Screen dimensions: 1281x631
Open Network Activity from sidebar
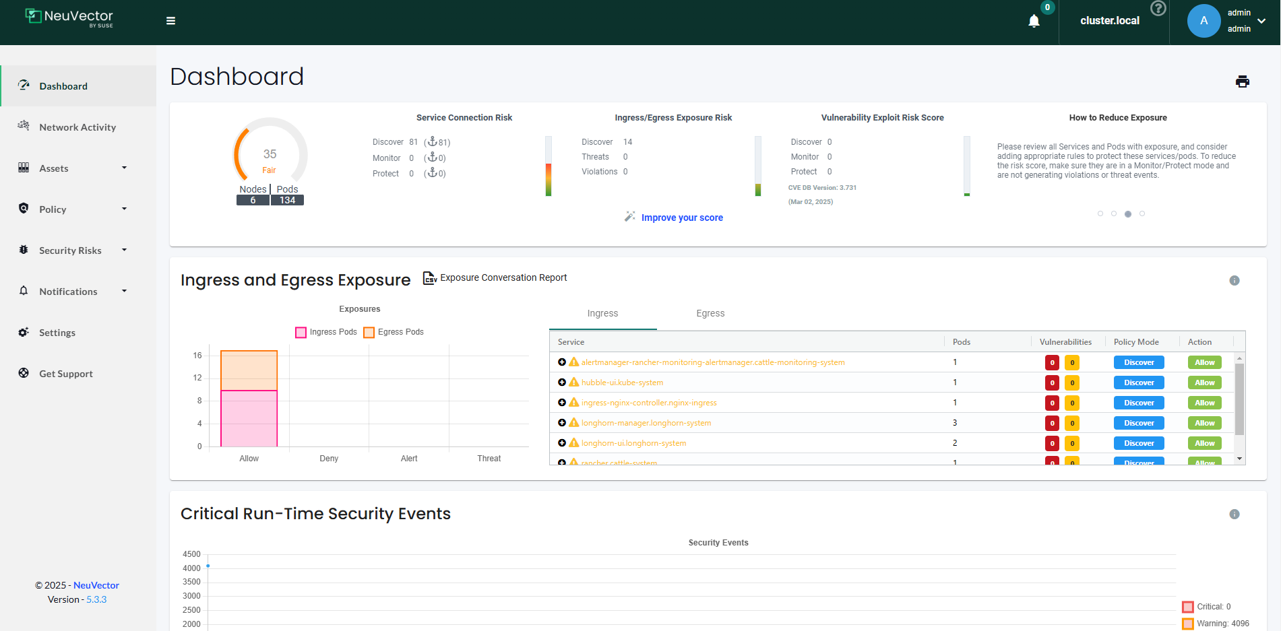pyautogui.click(x=77, y=127)
